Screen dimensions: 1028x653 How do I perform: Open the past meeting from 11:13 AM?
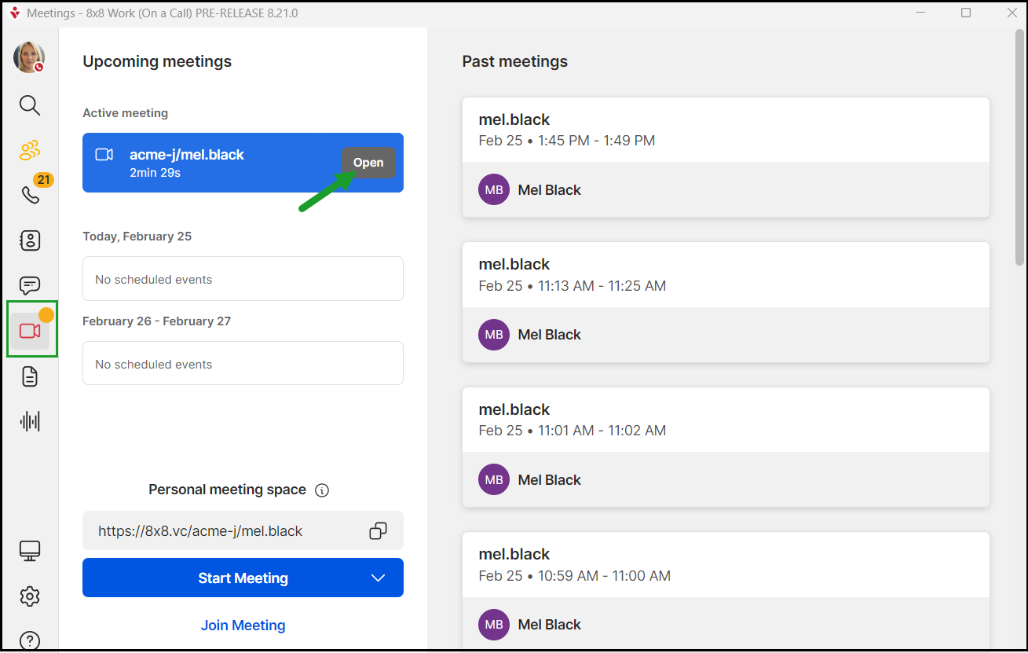[x=726, y=302]
